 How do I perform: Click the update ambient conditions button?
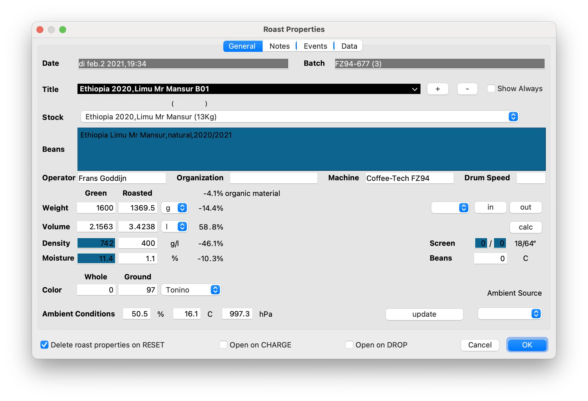(424, 314)
